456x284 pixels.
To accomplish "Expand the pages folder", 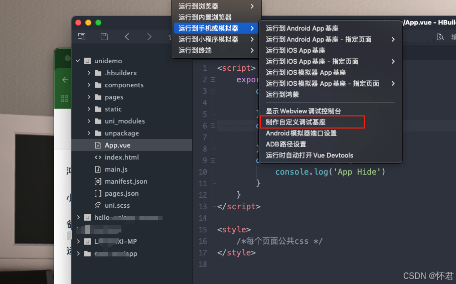I will click(x=89, y=97).
